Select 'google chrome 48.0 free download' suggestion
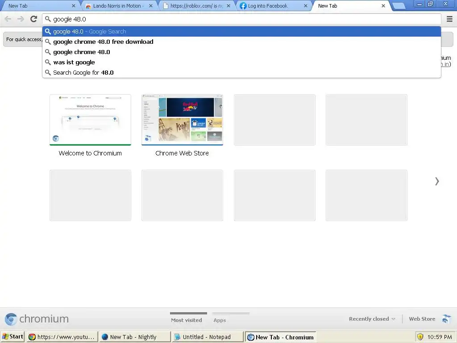This screenshot has height=343, width=457. (x=241, y=42)
